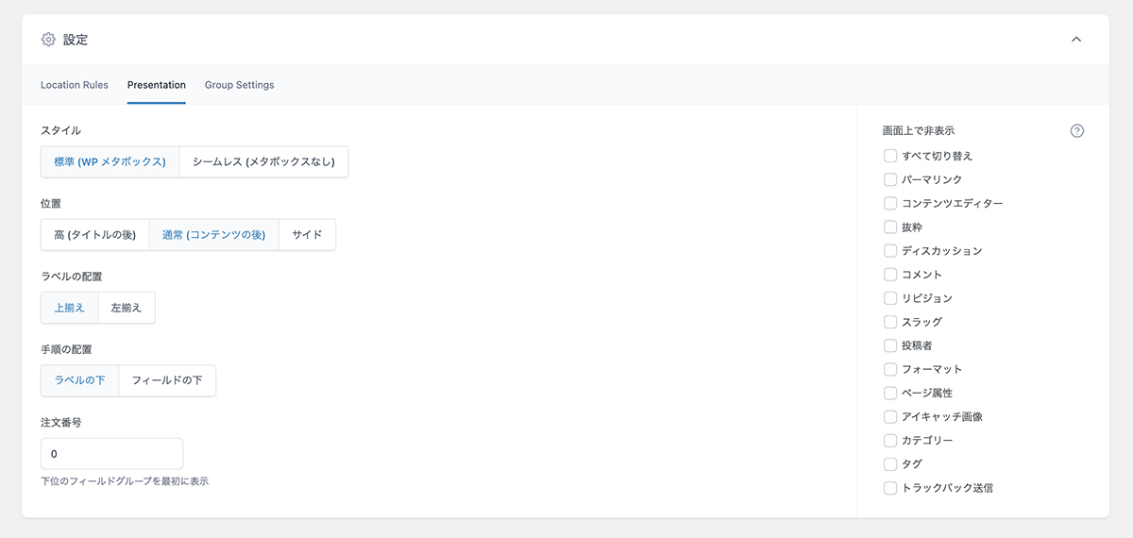Tick the トラックバック送信 checkbox

890,488
